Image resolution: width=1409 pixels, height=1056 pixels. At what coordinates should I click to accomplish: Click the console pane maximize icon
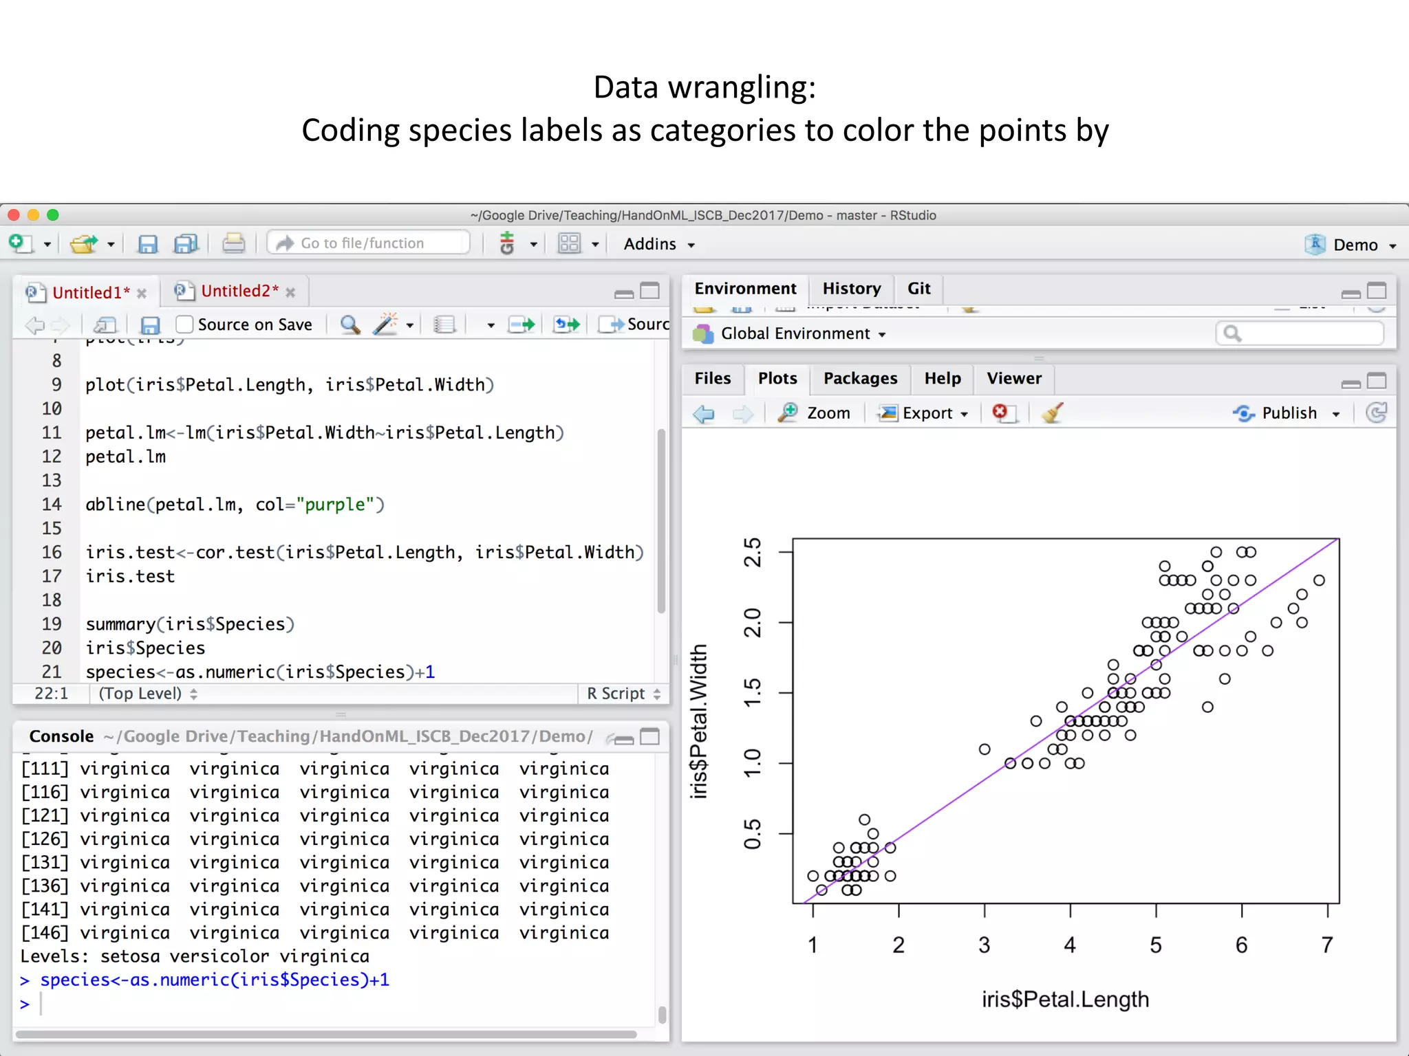(x=650, y=737)
